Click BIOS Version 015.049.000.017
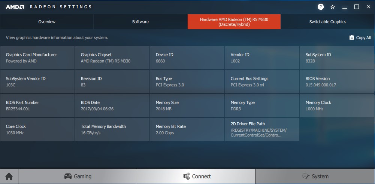The image size is (375, 184). [x=321, y=85]
